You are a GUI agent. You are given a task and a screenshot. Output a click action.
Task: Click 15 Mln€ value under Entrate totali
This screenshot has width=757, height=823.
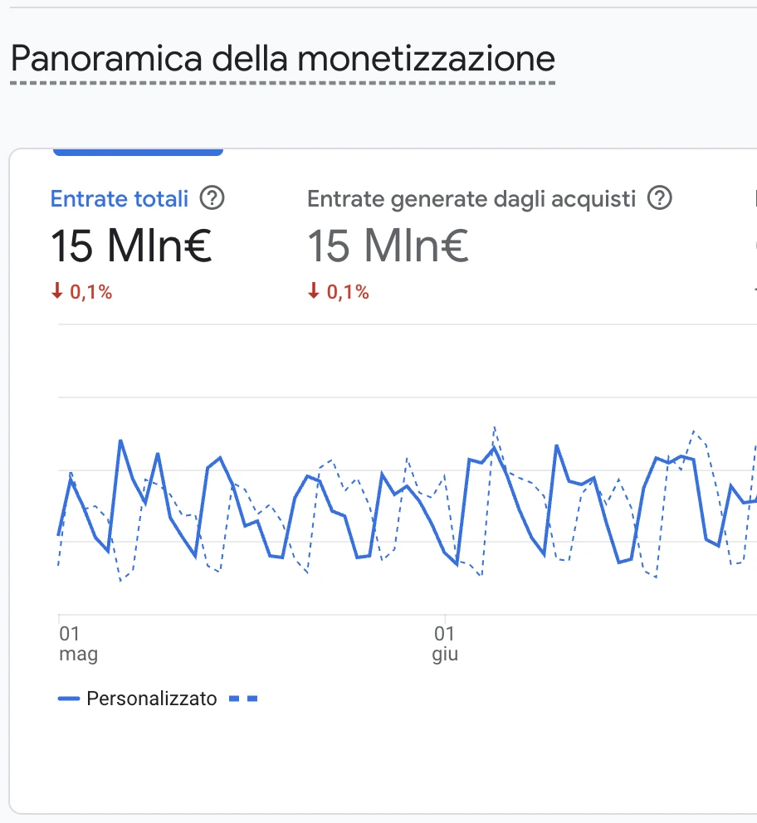pyautogui.click(x=131, y=246)
